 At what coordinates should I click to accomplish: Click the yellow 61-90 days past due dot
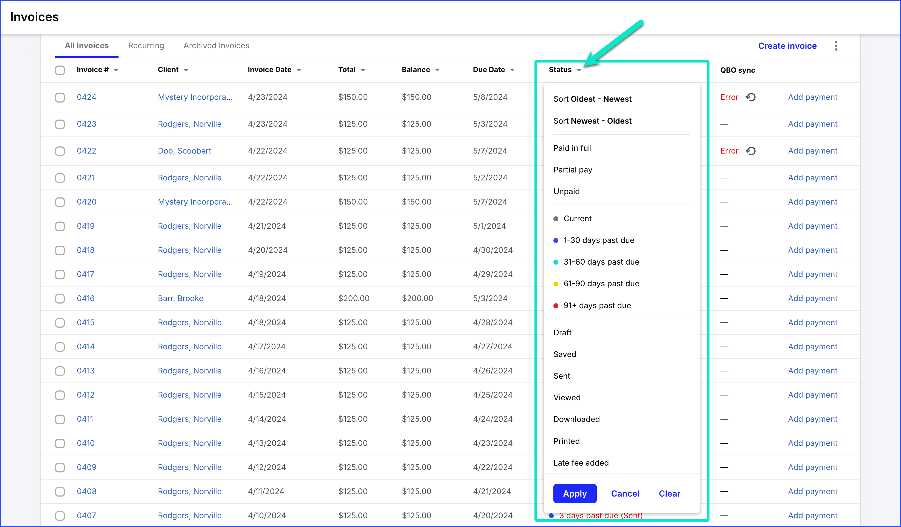point(555,284)
